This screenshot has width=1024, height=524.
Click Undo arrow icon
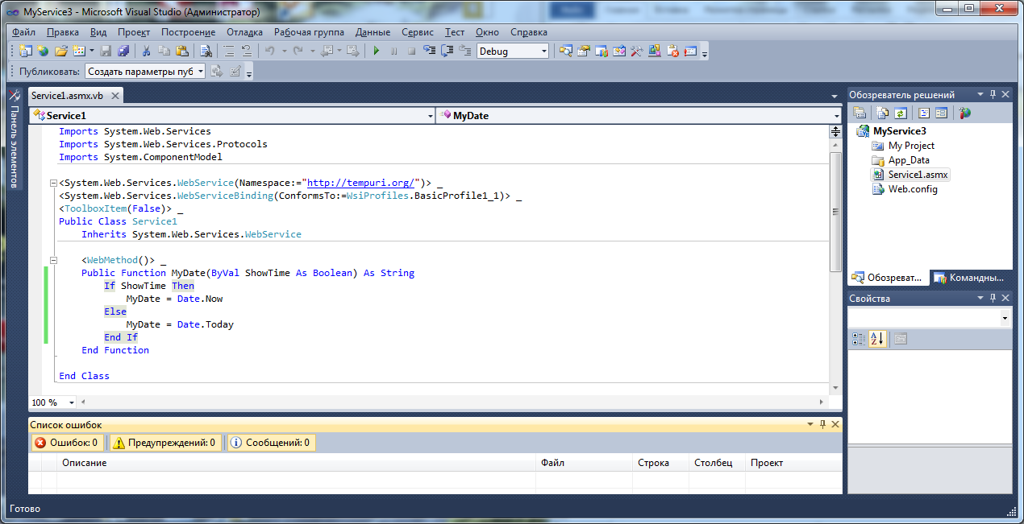(x=269, y=51)
